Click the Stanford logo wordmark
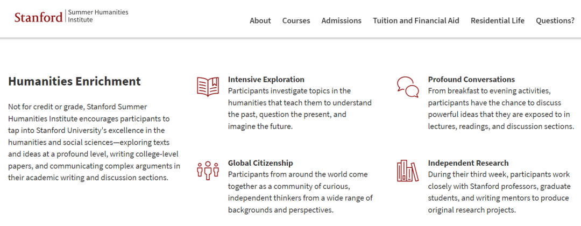The width and height of the screenshot is (581, 226). (39, 17)
